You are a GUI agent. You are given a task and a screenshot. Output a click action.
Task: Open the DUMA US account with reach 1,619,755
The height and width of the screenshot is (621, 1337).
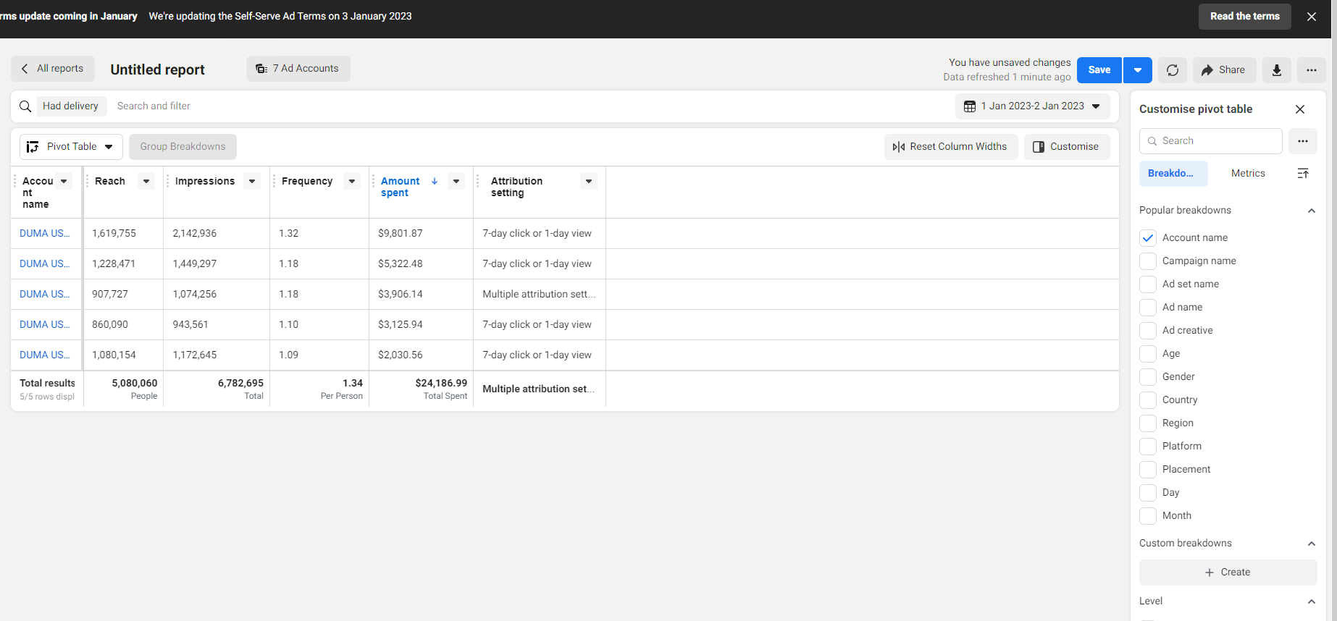point(45,234)
